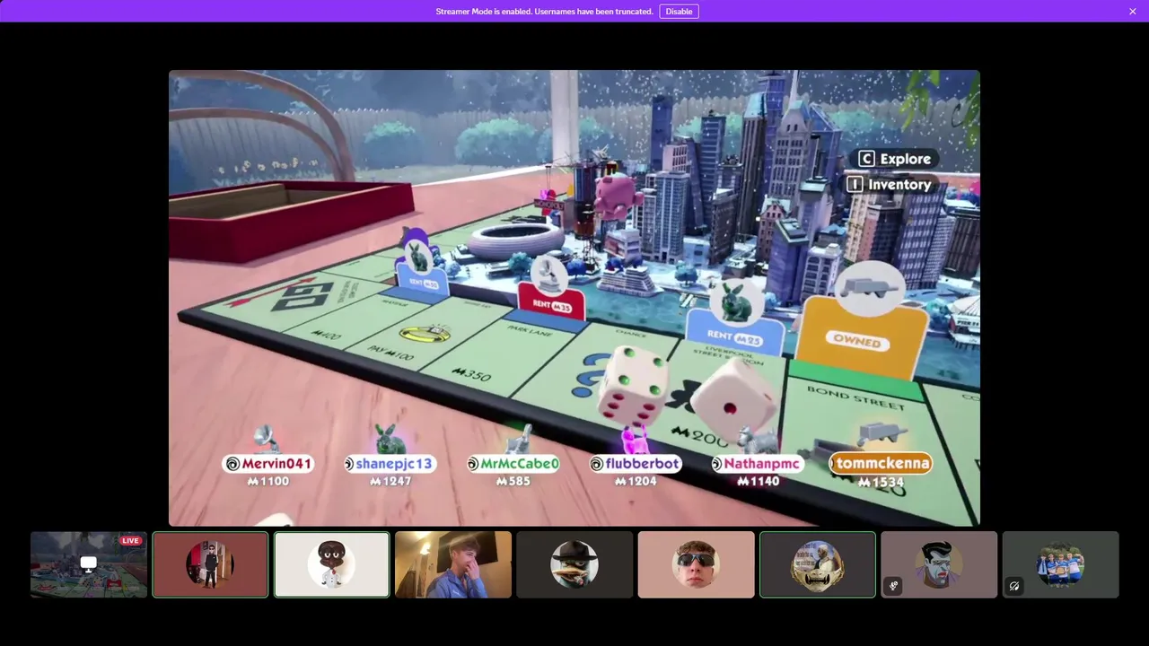Screen dimensions: 1149x646
Task: Click the C key icon beside Explore
Action: pos(866,159)
